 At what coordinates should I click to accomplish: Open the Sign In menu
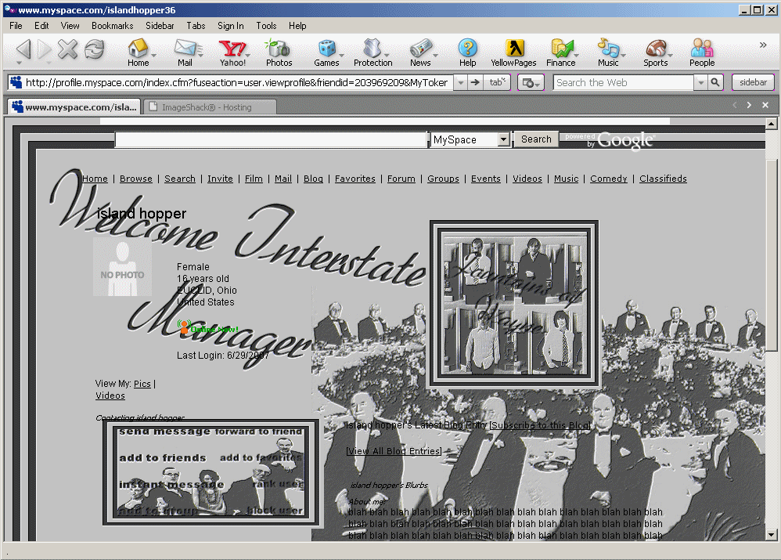tap(231, 26)
